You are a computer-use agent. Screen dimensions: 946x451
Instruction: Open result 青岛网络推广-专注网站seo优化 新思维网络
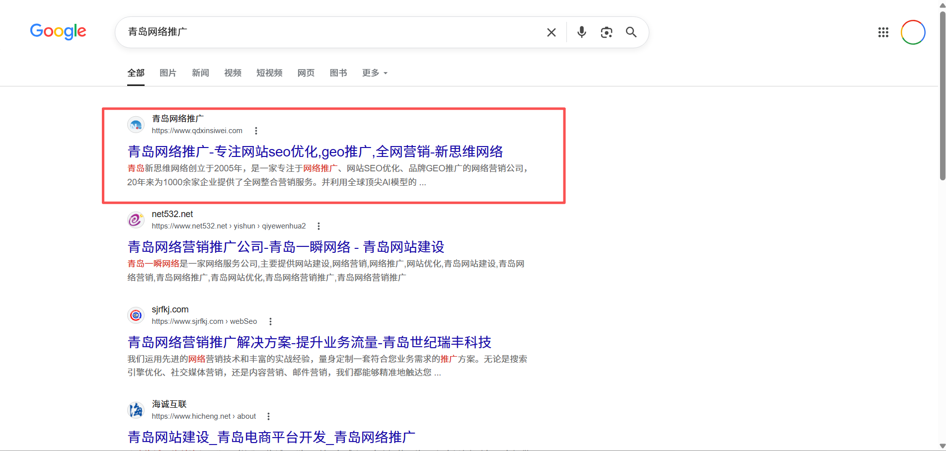pos(315,151)
